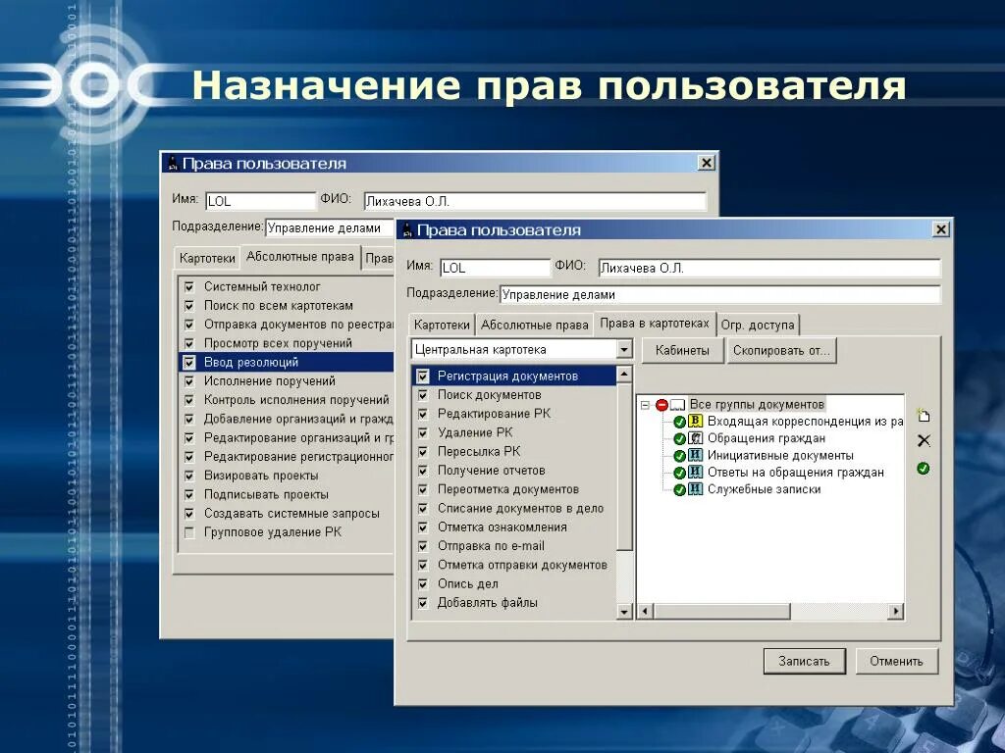Click ФИО field in back window
Viewport: 1005px width, 753px height.
point(535,201)
